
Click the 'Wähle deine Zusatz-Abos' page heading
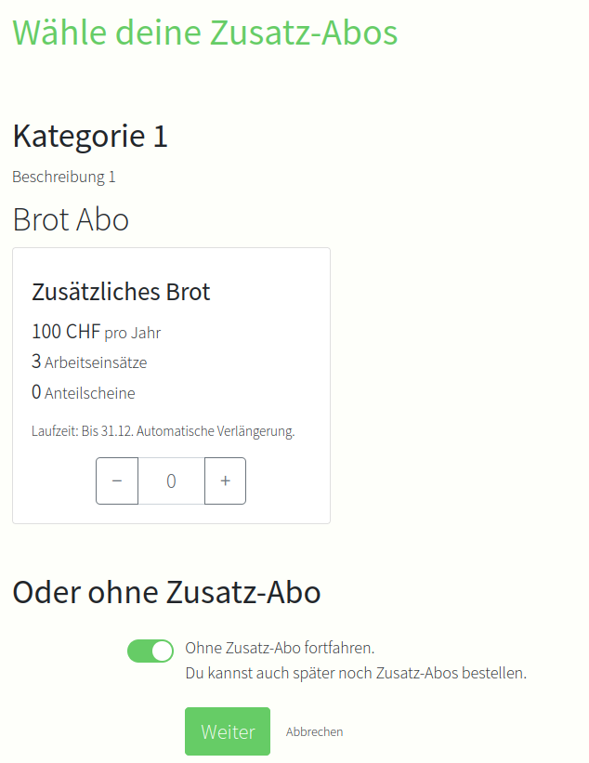tap(204, 33)
